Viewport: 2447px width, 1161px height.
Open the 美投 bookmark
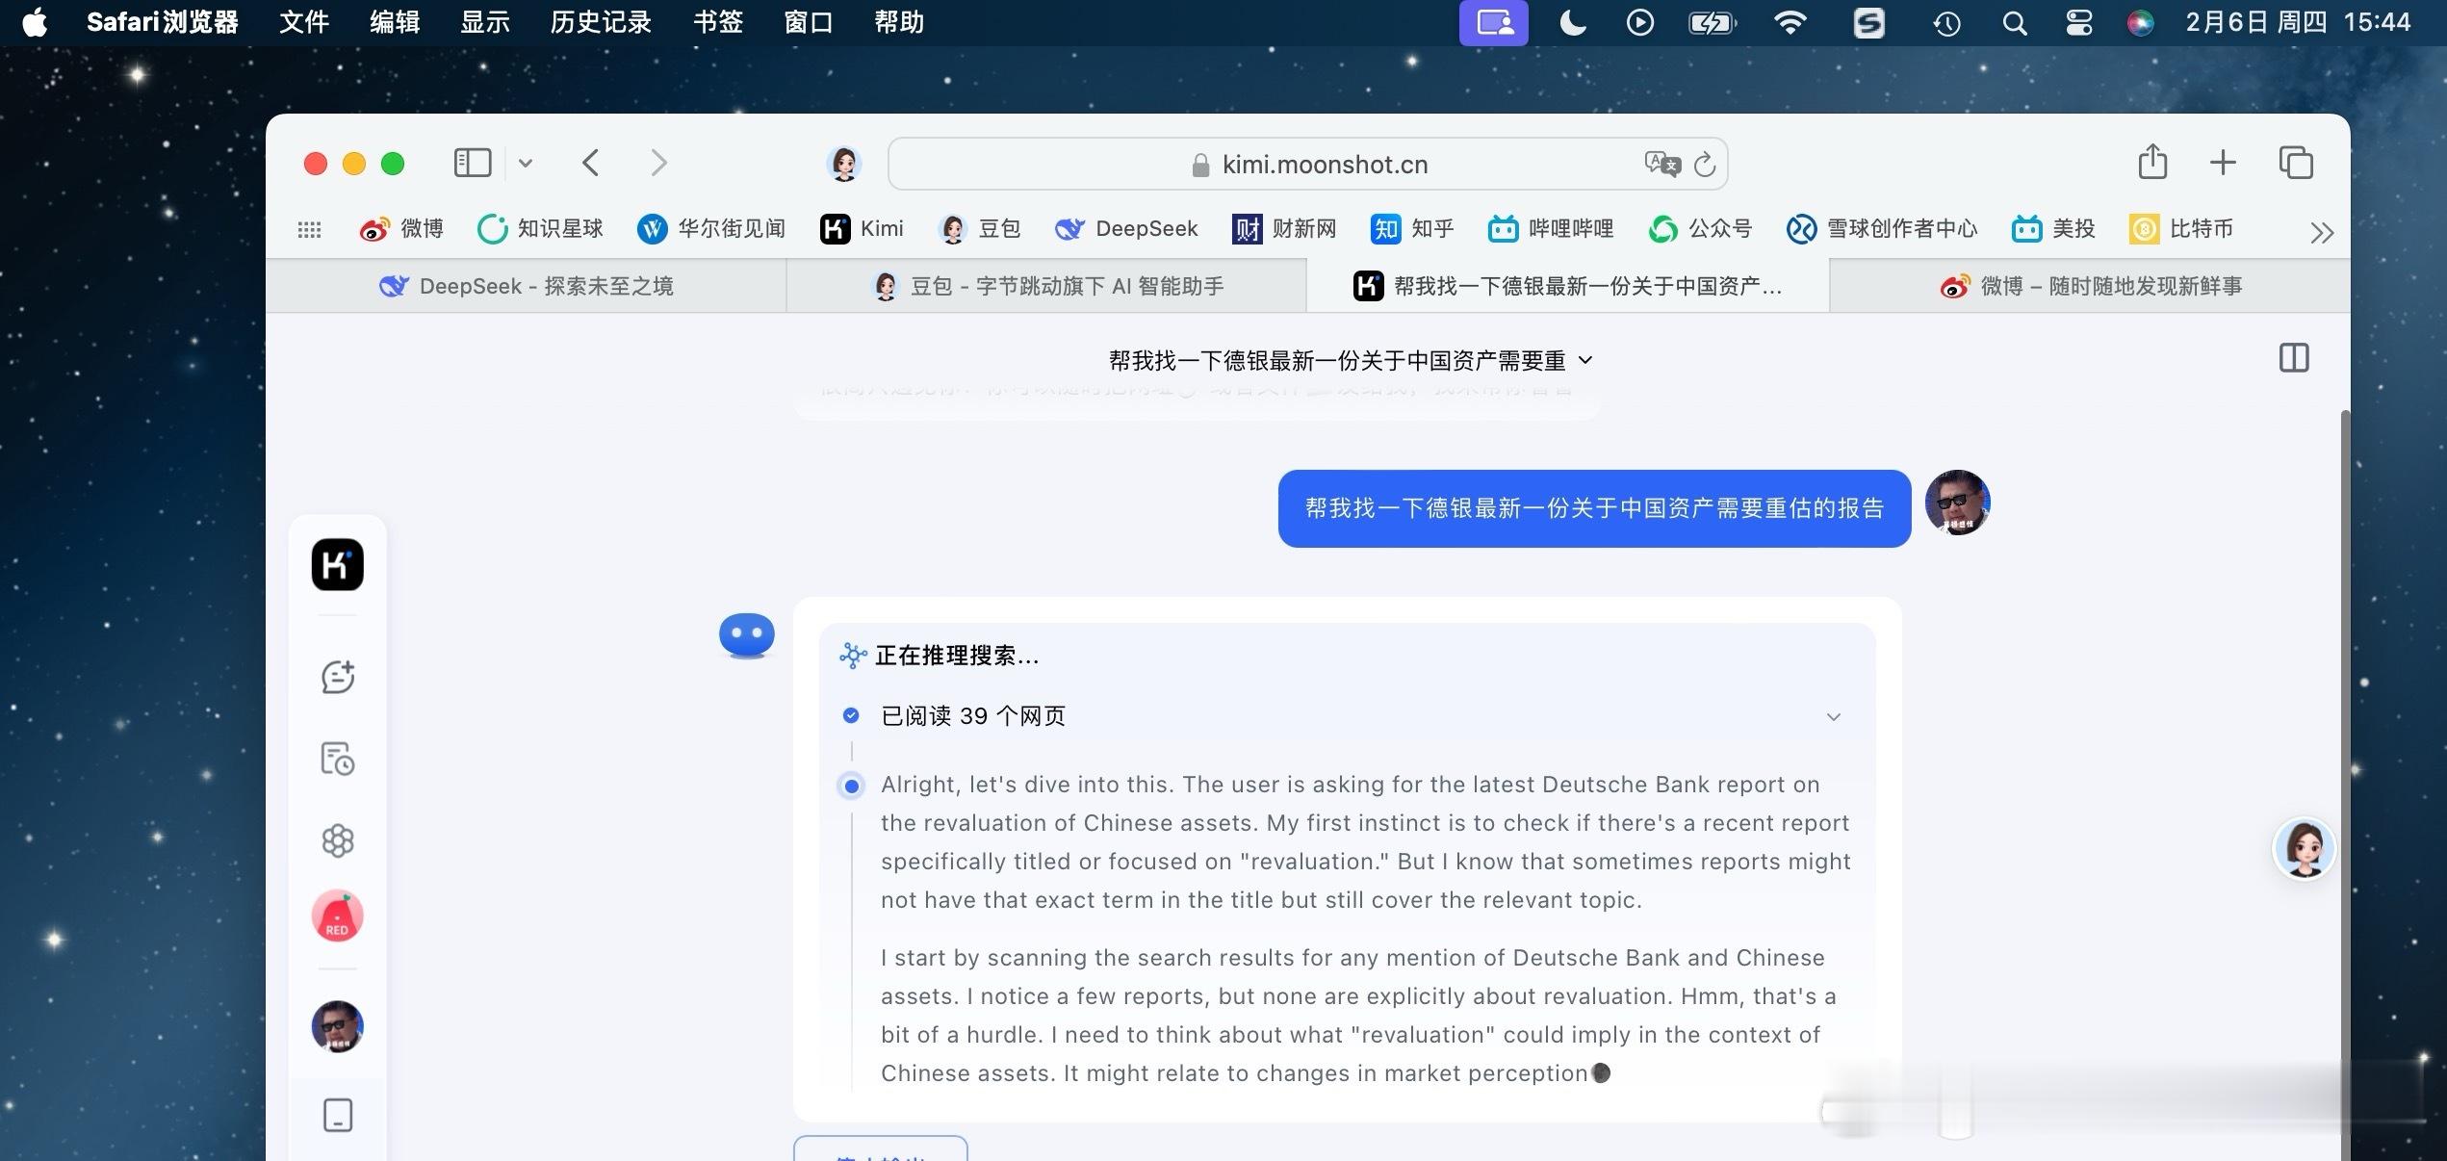(2053, 229)
